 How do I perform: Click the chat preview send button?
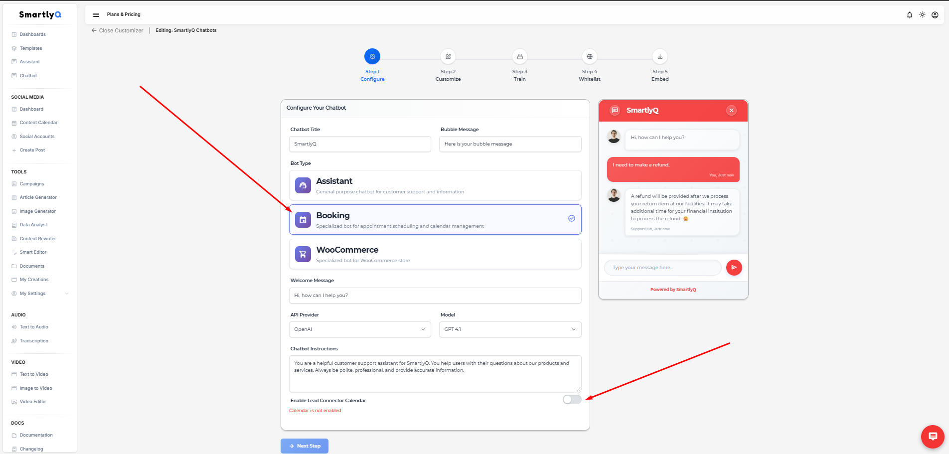coord(734,268)
